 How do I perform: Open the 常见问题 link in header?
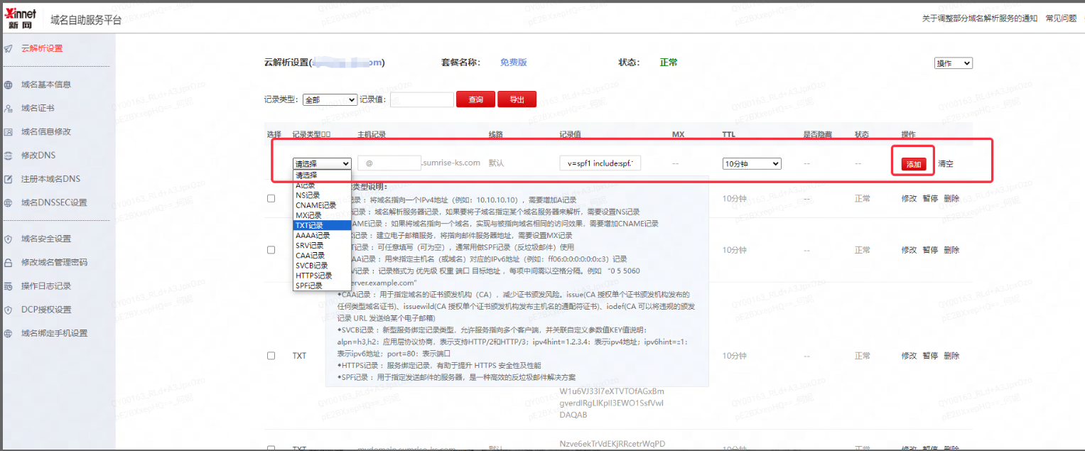(x=1061, y=18)
